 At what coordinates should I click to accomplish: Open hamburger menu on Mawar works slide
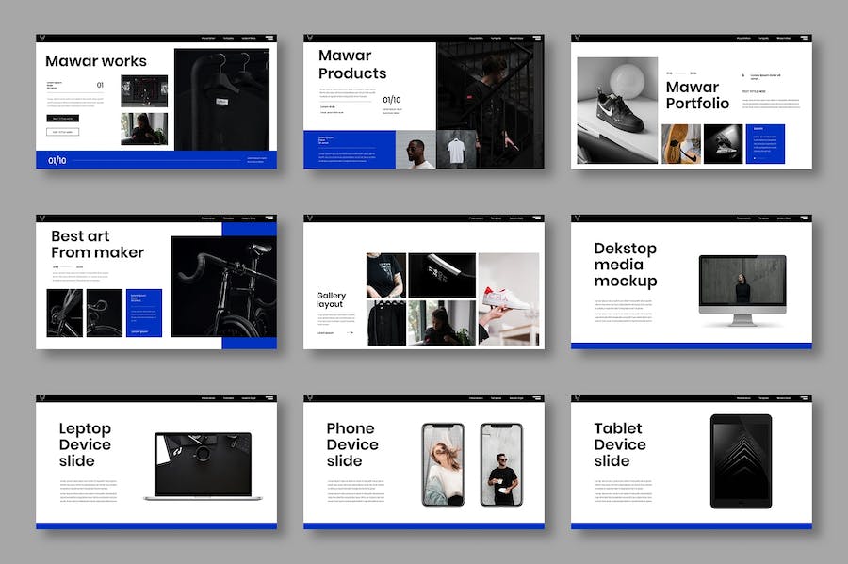(x=269, y=39)
